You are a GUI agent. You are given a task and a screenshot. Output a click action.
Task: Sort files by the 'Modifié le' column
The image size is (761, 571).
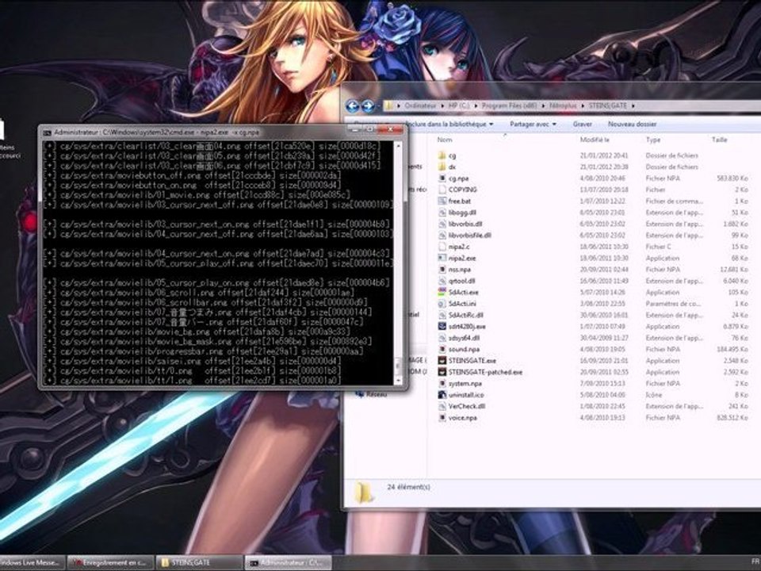tap(595, 140)
